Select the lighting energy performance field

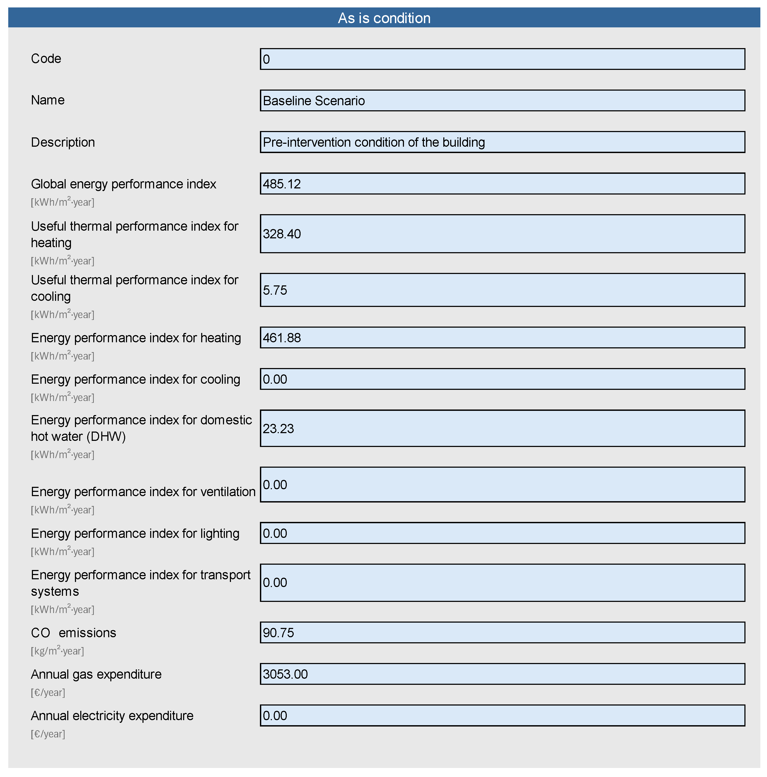(x=502, y=533)
